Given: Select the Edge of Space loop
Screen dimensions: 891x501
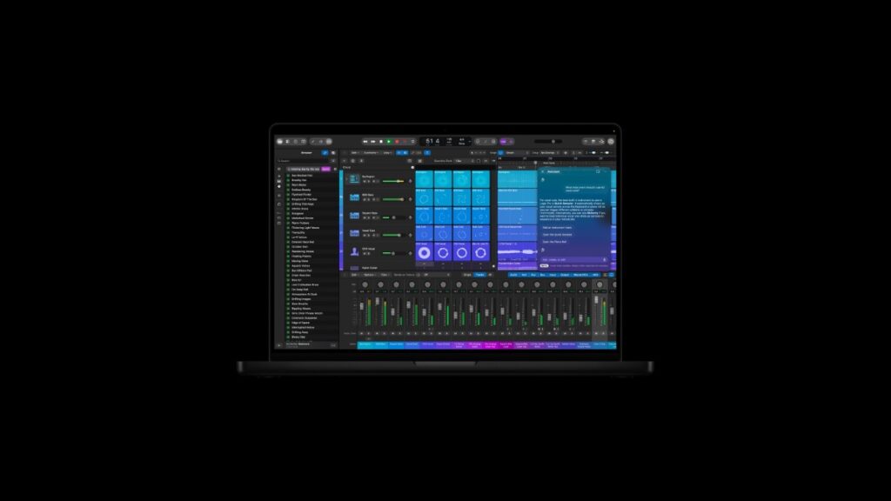Looking at the screenshot, I should (x=300, y=323).
